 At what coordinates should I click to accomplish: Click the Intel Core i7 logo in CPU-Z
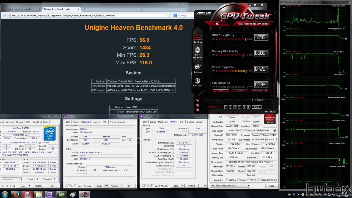coord(50,133)
